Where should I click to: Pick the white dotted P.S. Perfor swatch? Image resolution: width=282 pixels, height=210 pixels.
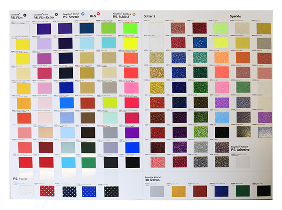pos(26,192)
